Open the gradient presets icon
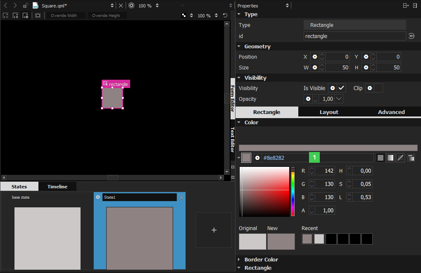This screenshot has height=273, width=421. 411,158
